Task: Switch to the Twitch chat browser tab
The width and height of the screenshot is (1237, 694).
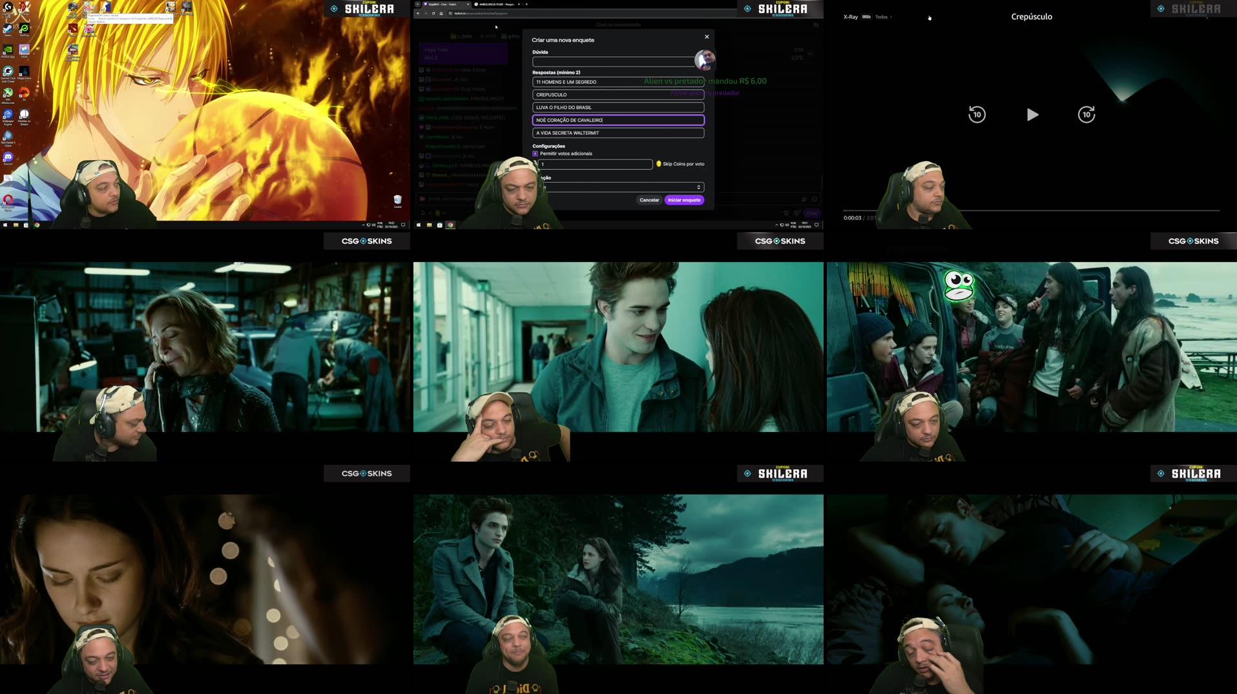Action: (443, 4)
